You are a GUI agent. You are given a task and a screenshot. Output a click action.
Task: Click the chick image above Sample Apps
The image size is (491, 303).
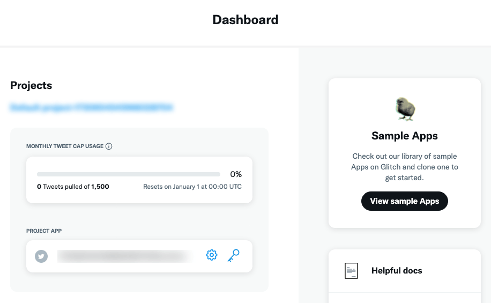point(405,109)
